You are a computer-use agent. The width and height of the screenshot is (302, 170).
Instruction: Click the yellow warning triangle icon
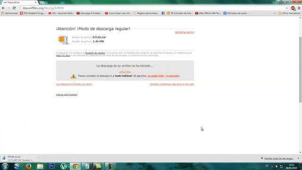[x=73, y=76]
